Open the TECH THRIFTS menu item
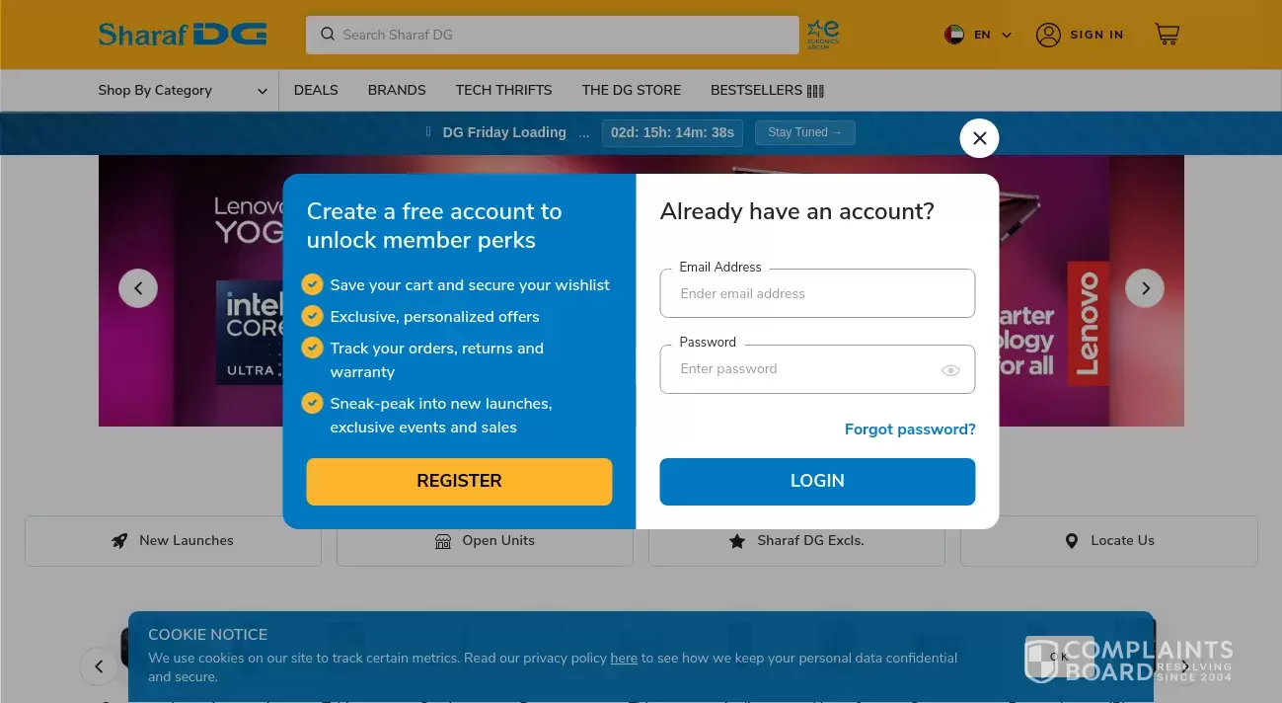Viewport: 1282px width, 703px height. tap(503, 90)
